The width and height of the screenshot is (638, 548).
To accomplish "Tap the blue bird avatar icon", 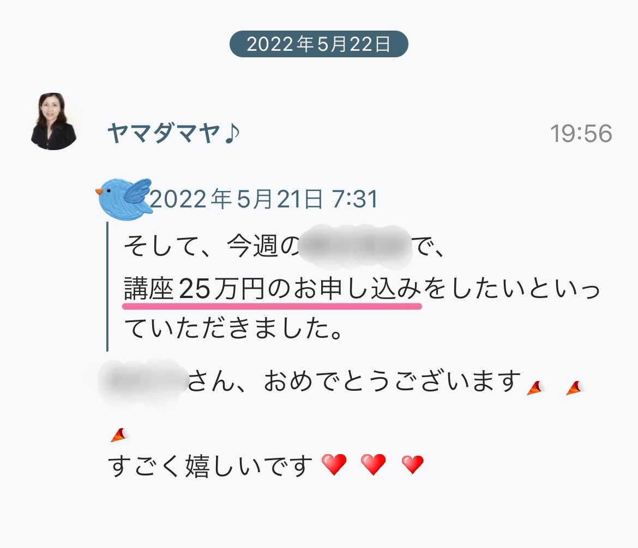I will click(x=123, y=199).
